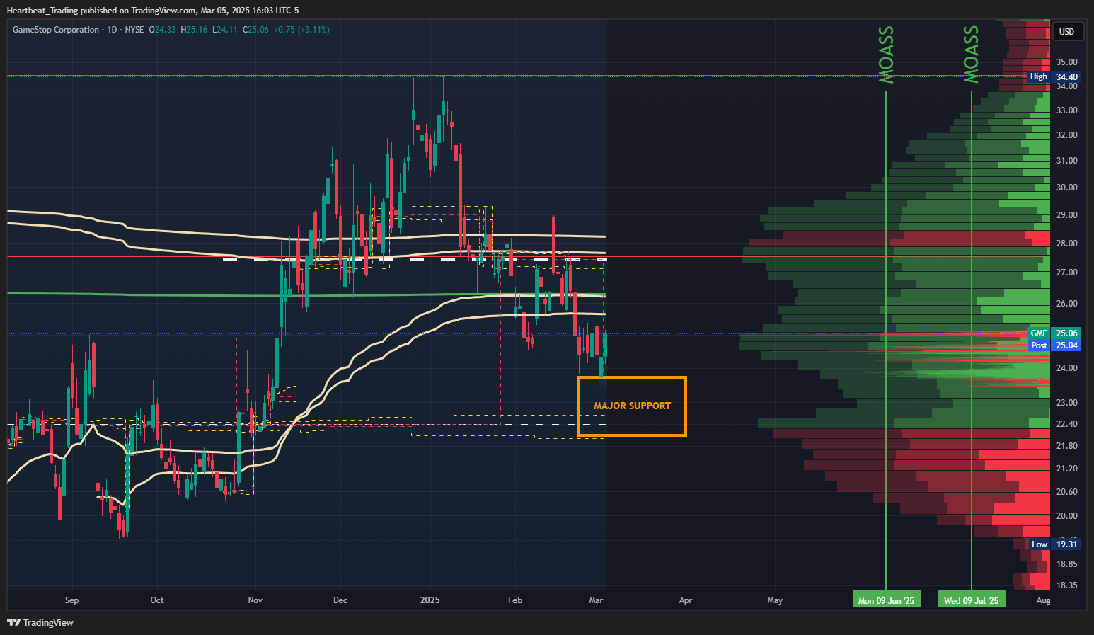The height and width of the screenshot is (635, 1094).
Task: Click the 24.00 price axis label
Action: point(1067,368)
